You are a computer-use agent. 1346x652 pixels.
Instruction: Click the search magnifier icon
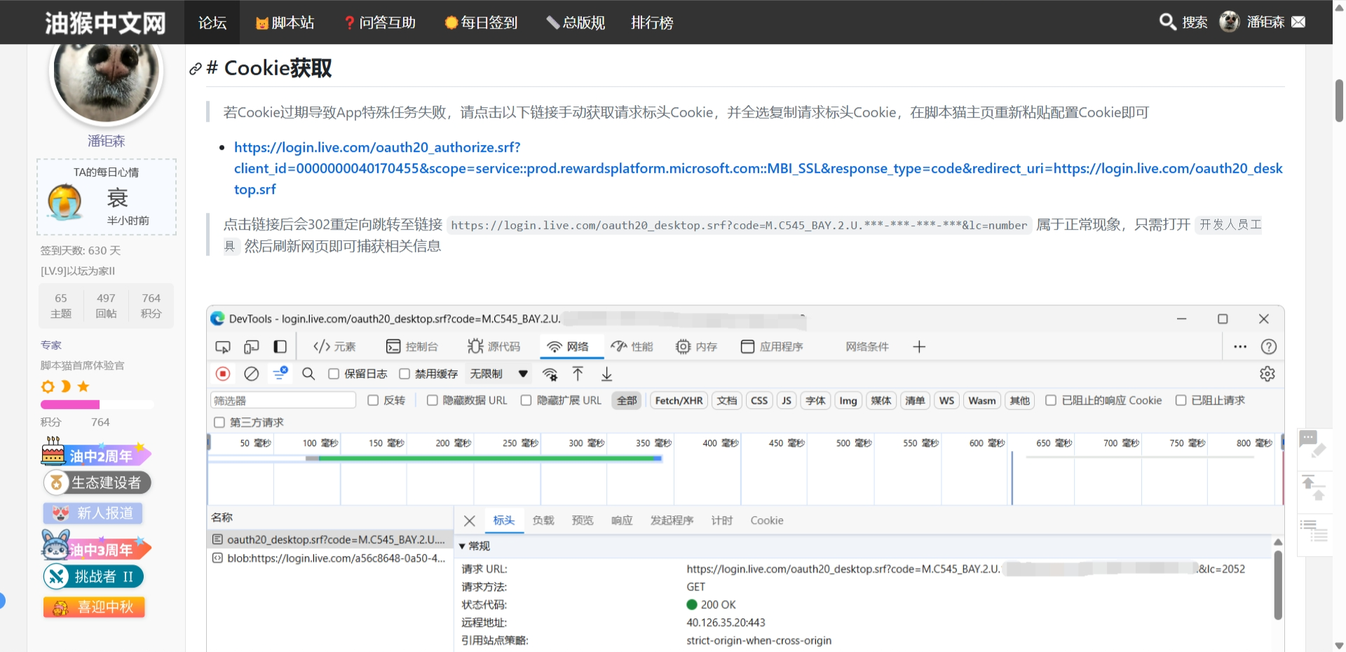coord(1167,22)
